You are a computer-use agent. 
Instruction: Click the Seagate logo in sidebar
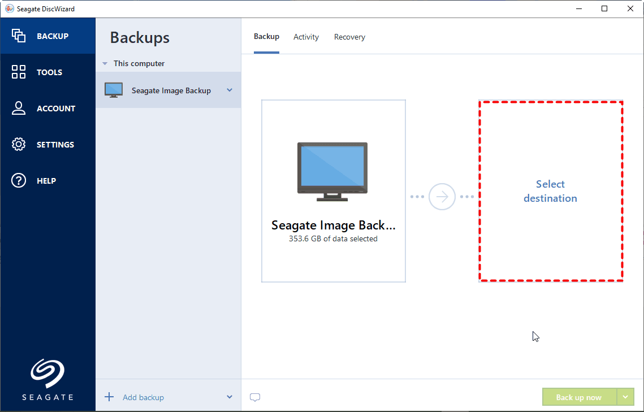(47, 375)
